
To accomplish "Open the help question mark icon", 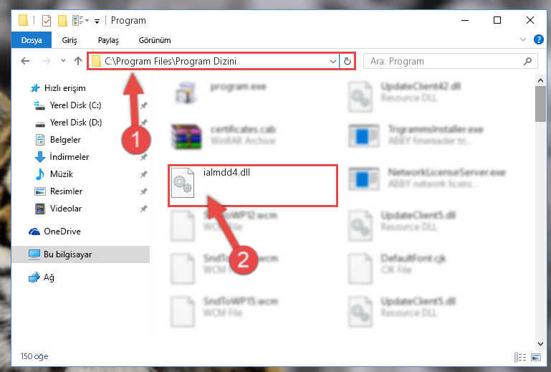I will click(x=538, y=39).
